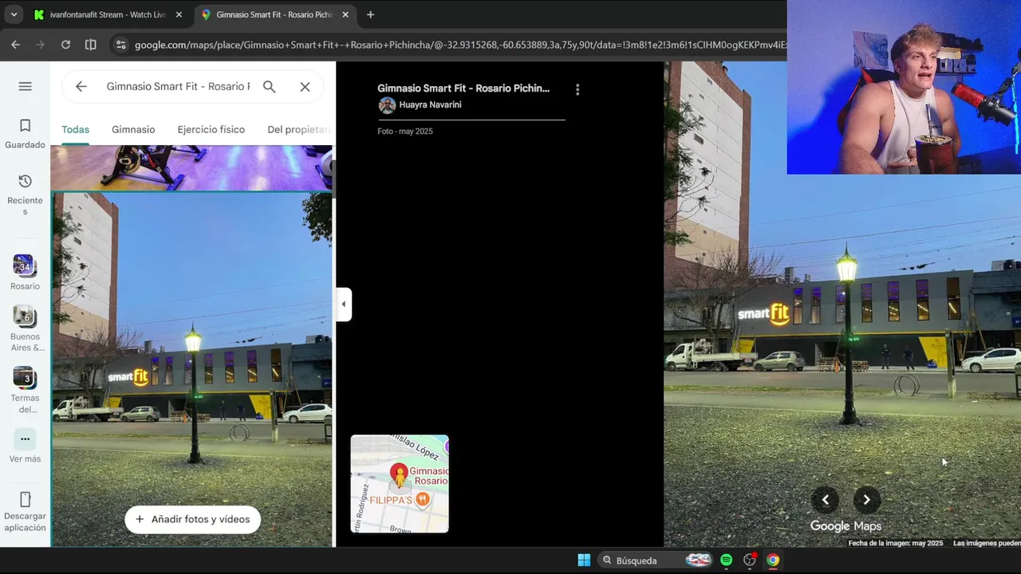Image resolution: width=1021 pixels, height=574 pixels.
Task: Click the search magnifier icon
Action: 270,86
